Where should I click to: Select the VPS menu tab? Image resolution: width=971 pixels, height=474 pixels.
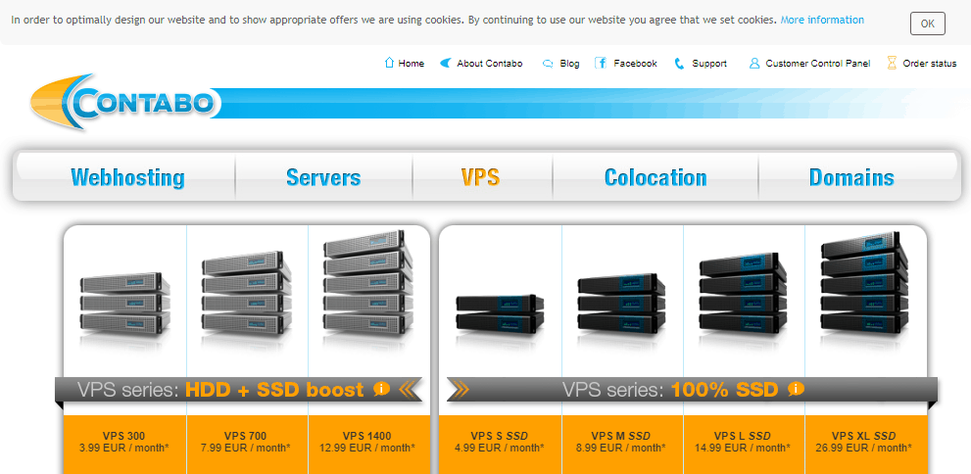pos(480,177)
